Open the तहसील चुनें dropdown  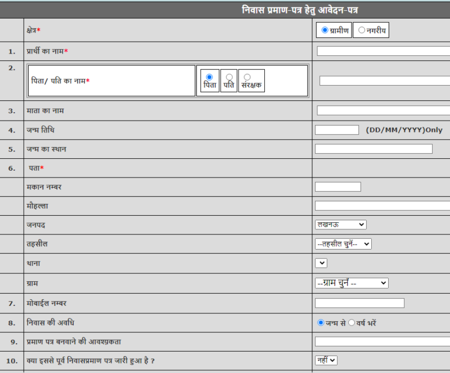(x=343, y=244)
